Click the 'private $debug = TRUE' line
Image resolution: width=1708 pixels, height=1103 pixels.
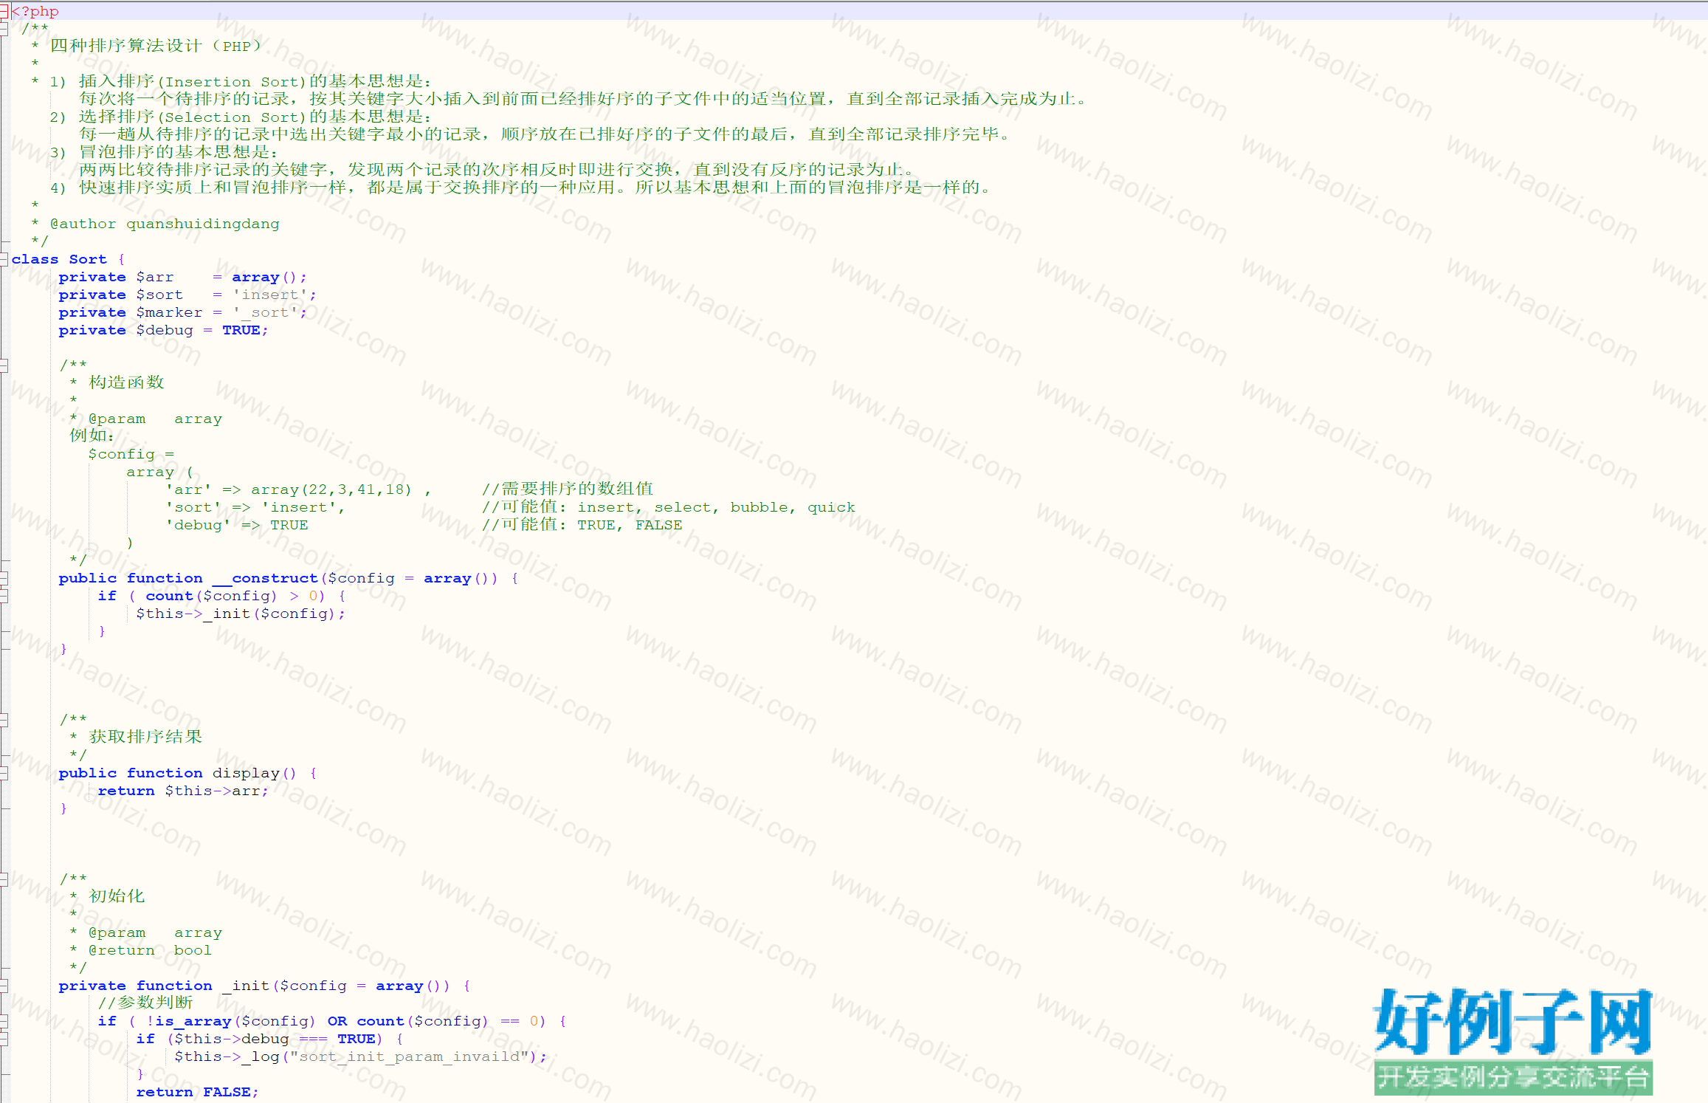pyautogui.click(x=163, y=330)
